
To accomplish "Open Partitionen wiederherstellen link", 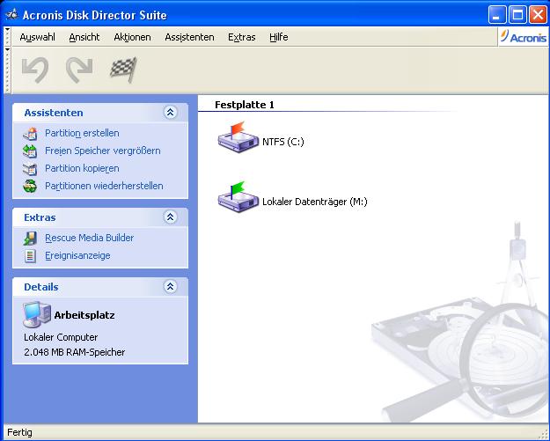I will pyautogui.click(x=104, y=186).
